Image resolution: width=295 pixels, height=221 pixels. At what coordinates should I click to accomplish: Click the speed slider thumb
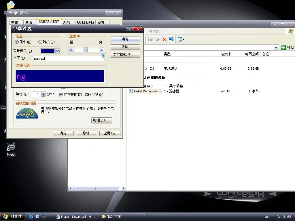[85, 50]
